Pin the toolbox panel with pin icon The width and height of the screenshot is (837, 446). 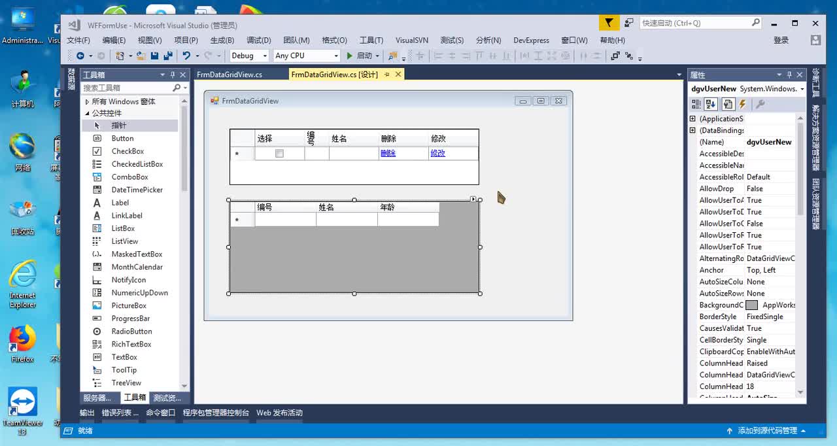pyautogui.click(x=173, y=75)
